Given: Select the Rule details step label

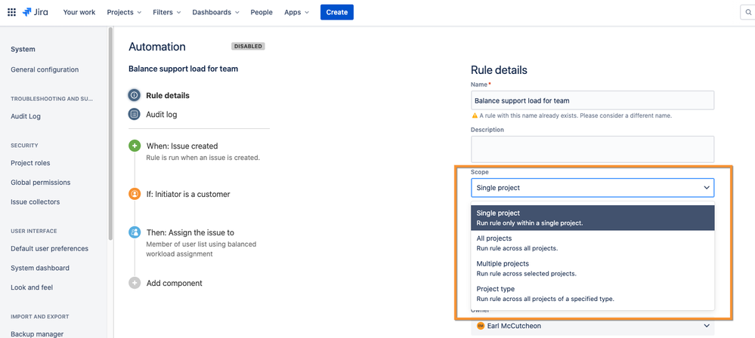Looking at the screenshot, I should [168, 96].
